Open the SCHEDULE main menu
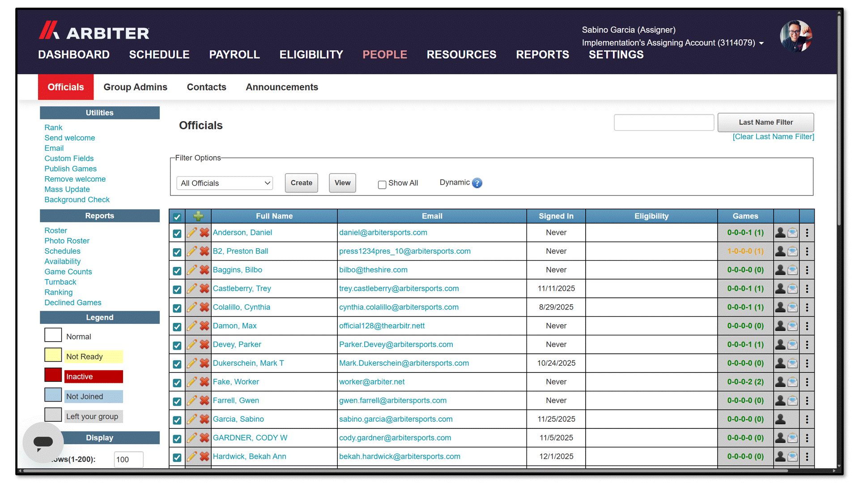This screenshot has height=483, width=859. [159, 55]
